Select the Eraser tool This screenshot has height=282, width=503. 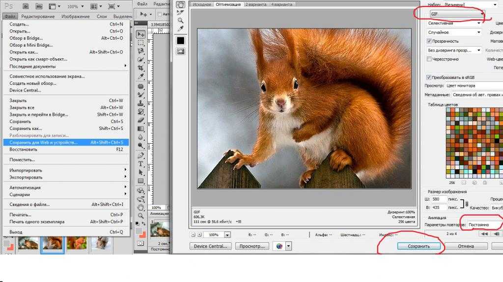(141, 120)
